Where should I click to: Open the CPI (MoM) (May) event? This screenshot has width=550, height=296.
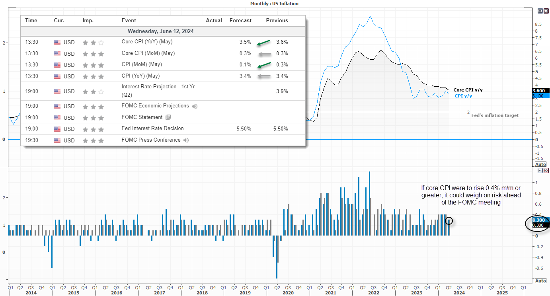click(x=142, y=64)
